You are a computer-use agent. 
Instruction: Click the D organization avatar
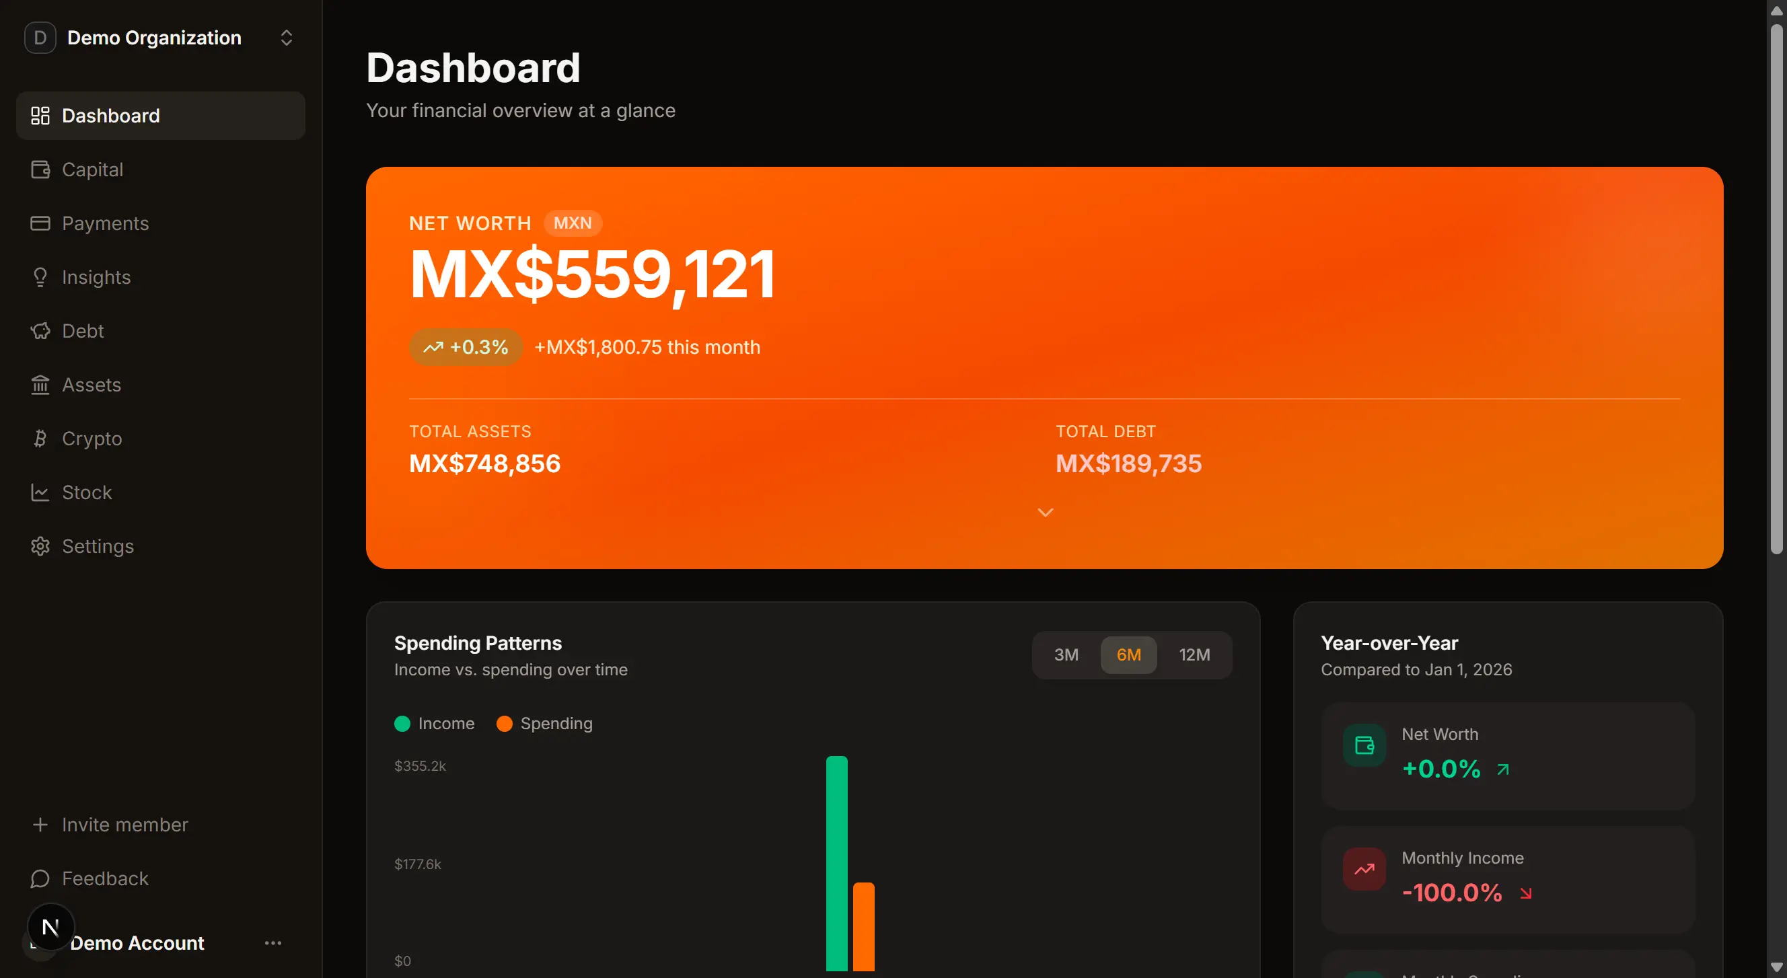coord(40,38)
